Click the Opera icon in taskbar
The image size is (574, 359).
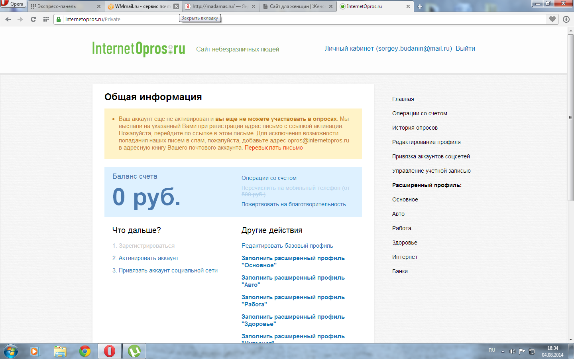(x=110, y=351)
